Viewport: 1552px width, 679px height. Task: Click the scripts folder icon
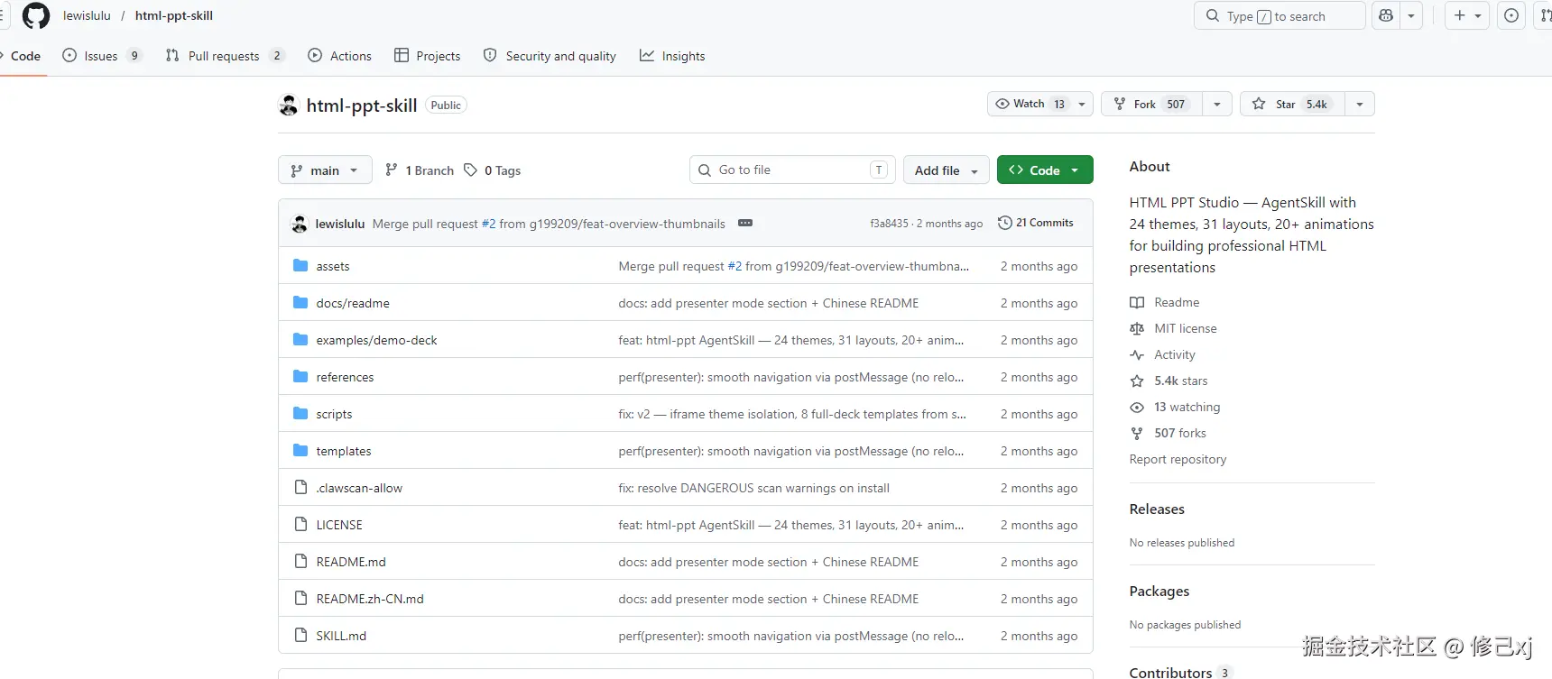pyautogui.click(x=300, y=414)
